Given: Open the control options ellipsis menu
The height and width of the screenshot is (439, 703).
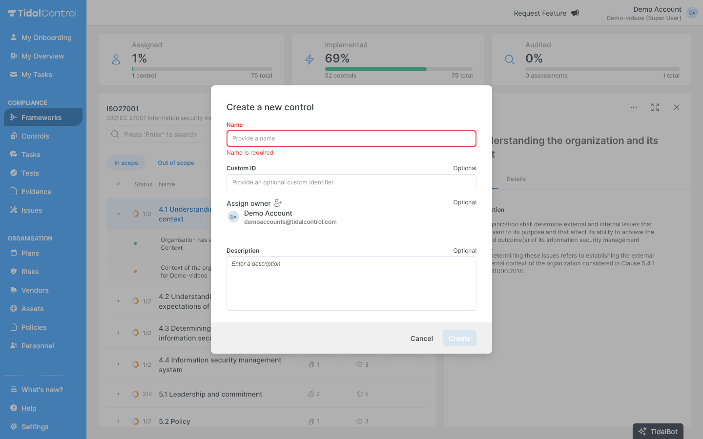Looking at the screenshot, I should 634,107.
